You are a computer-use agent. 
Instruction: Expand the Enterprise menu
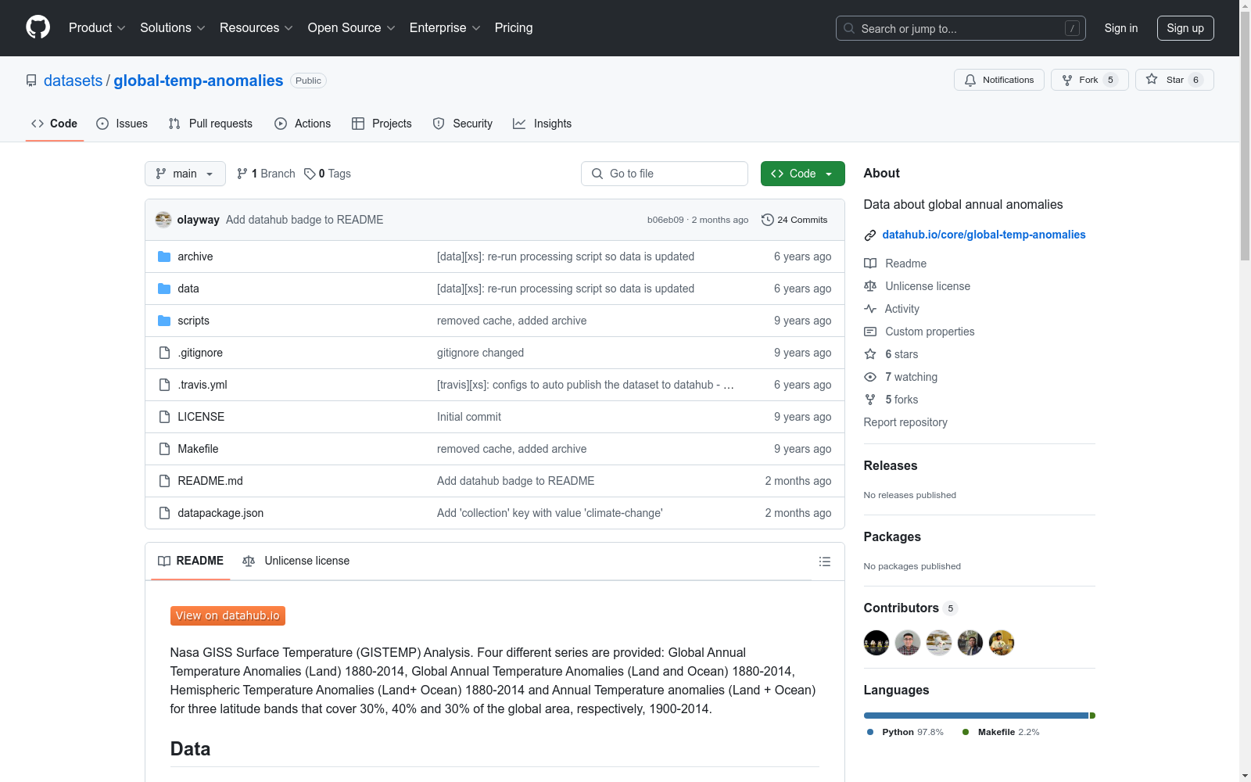pos(445,27)
